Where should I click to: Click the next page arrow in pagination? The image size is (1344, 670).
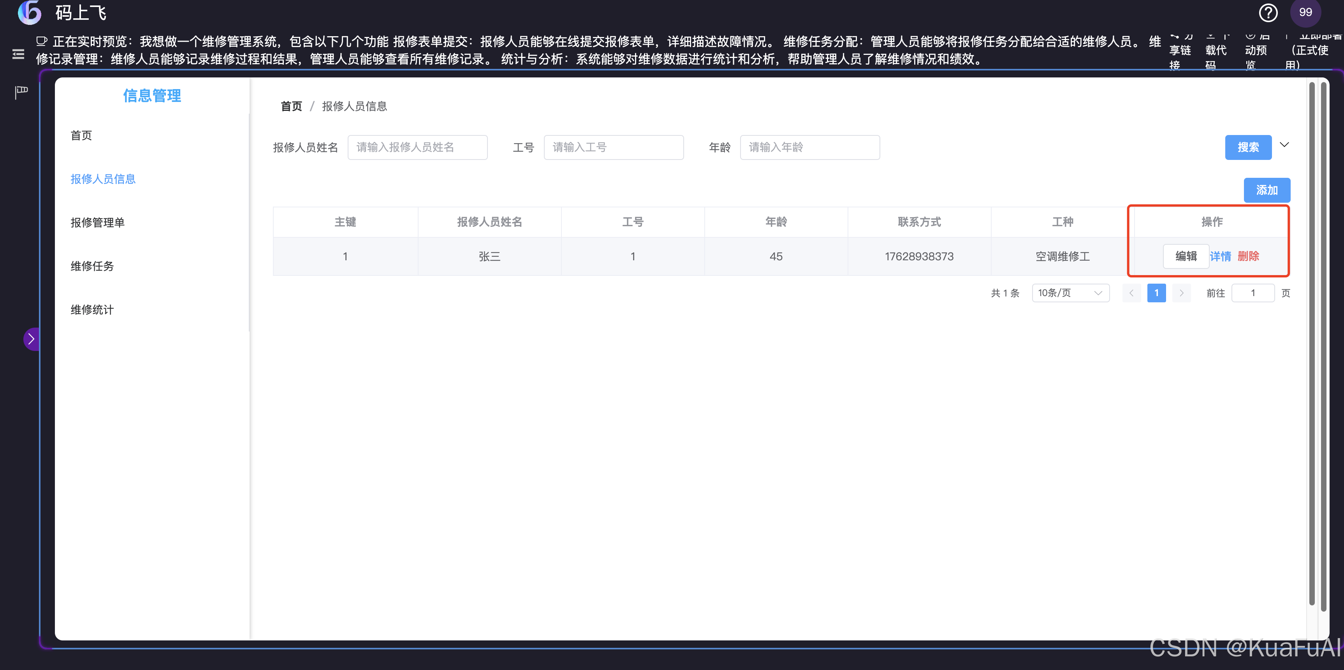pyautogui.click(x=1181, y=293)
